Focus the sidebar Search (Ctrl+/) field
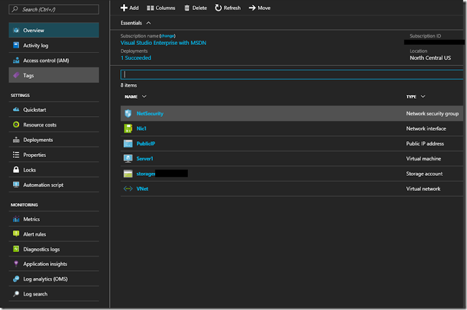467x310 pixels. click(54, 9)
